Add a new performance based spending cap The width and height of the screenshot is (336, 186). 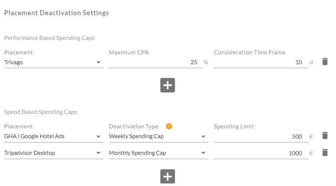pyautogui.click(x=167, y=85)
